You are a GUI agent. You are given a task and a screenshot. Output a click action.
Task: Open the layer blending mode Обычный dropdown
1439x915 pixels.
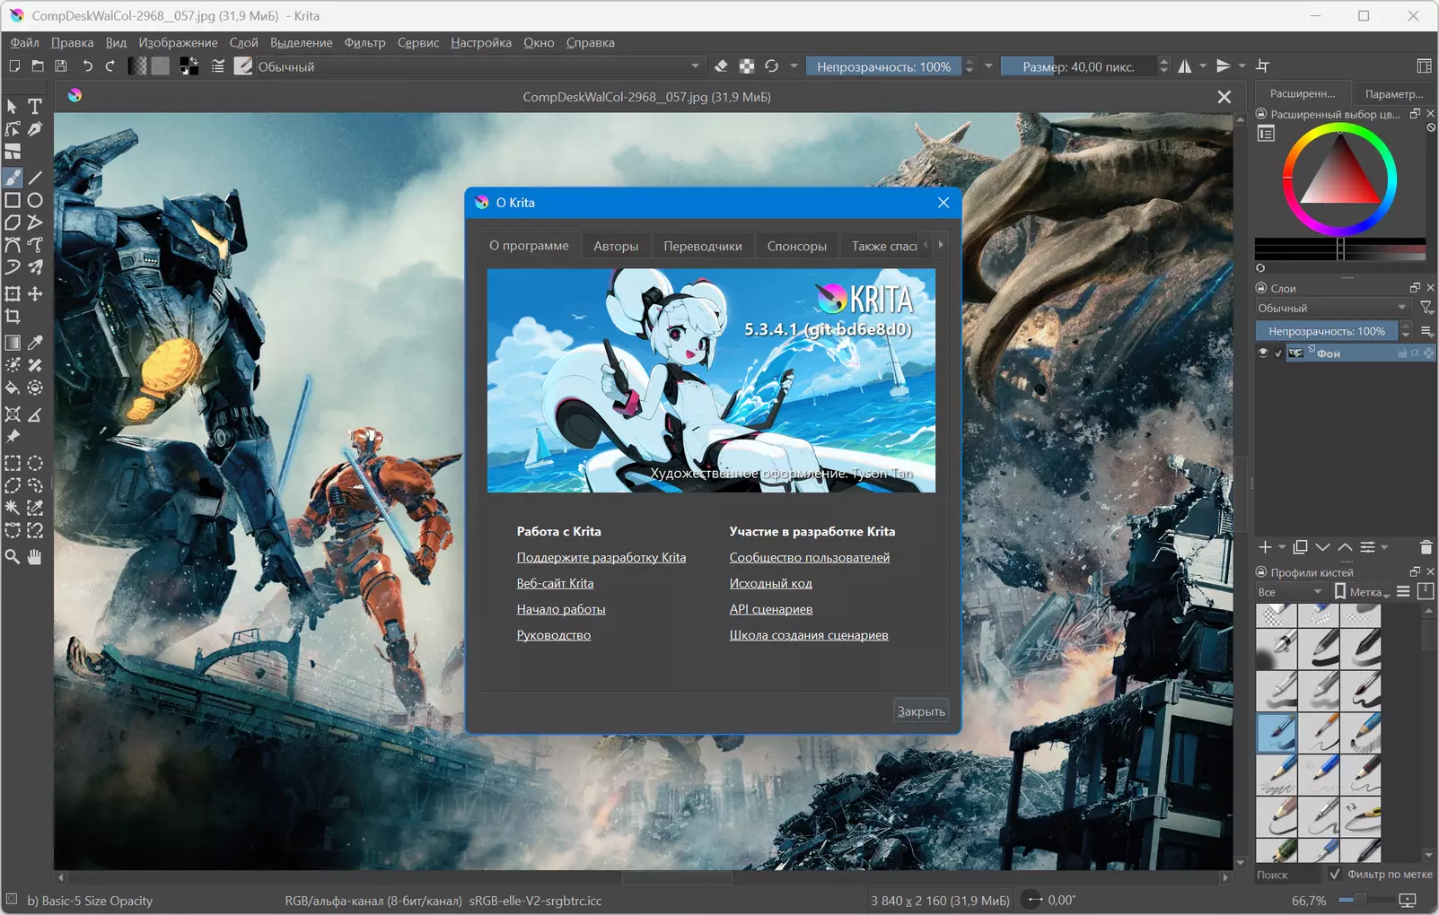tap(1333, 308)
